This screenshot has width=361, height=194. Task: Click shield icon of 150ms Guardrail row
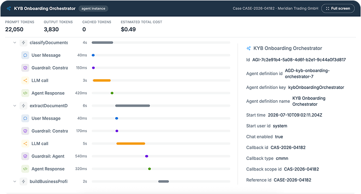[25, 68]
